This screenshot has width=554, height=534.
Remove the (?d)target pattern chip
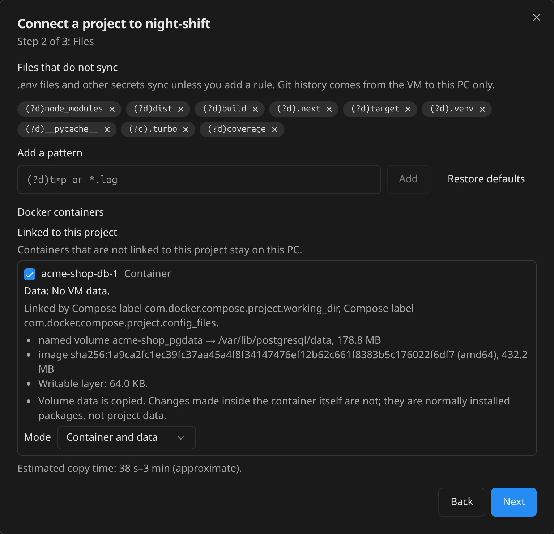(x=408, y=109)
